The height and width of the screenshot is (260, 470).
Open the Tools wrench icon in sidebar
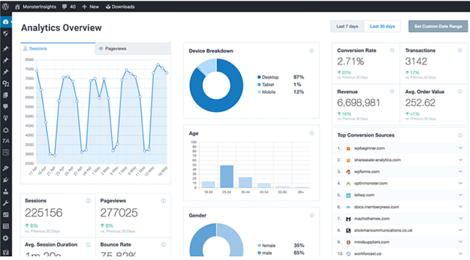click(x=5, y=203)
